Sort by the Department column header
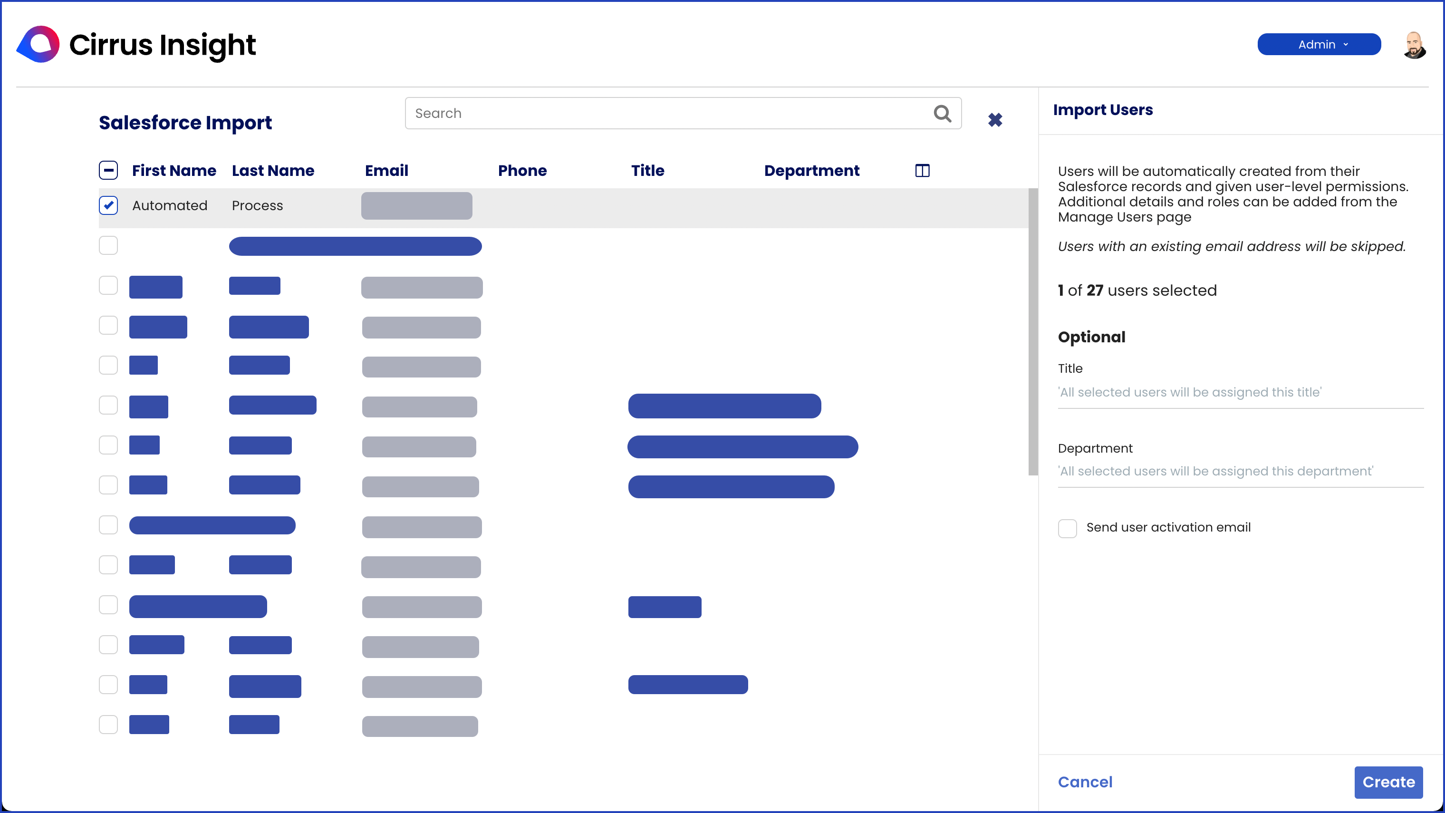The height and width of the screenshot is (813, 1445). tap(812, 171)
